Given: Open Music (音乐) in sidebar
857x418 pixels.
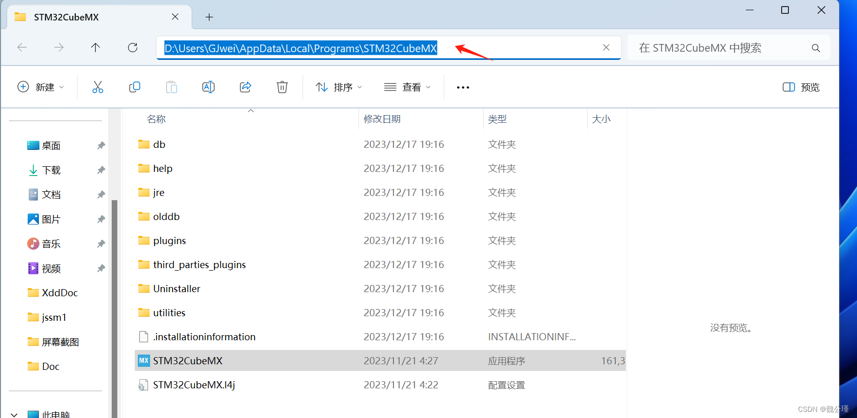Looking at the screenshot, I should click(x=44, y=244).
